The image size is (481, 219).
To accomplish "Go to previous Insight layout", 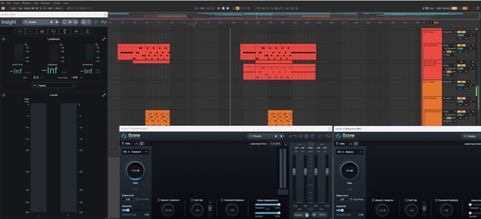I will 51,22.
